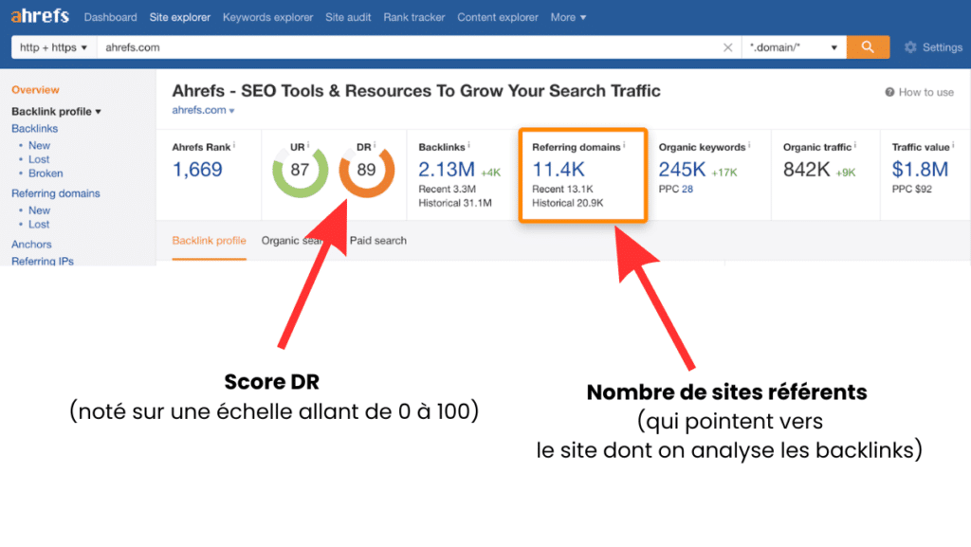Open Anchors in the sidebar

(31, 245)
